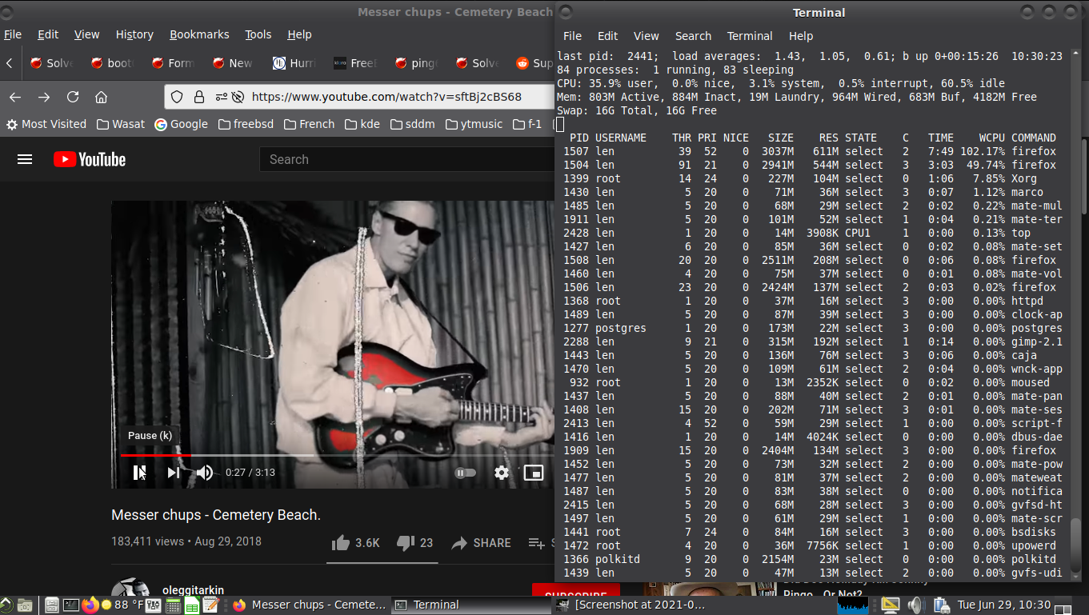Image resolution: width=1089 pixels, height=615 pixels.
Task: Switch to the 'Hurri' Firefox tab
Action: (x=295, y=63)
